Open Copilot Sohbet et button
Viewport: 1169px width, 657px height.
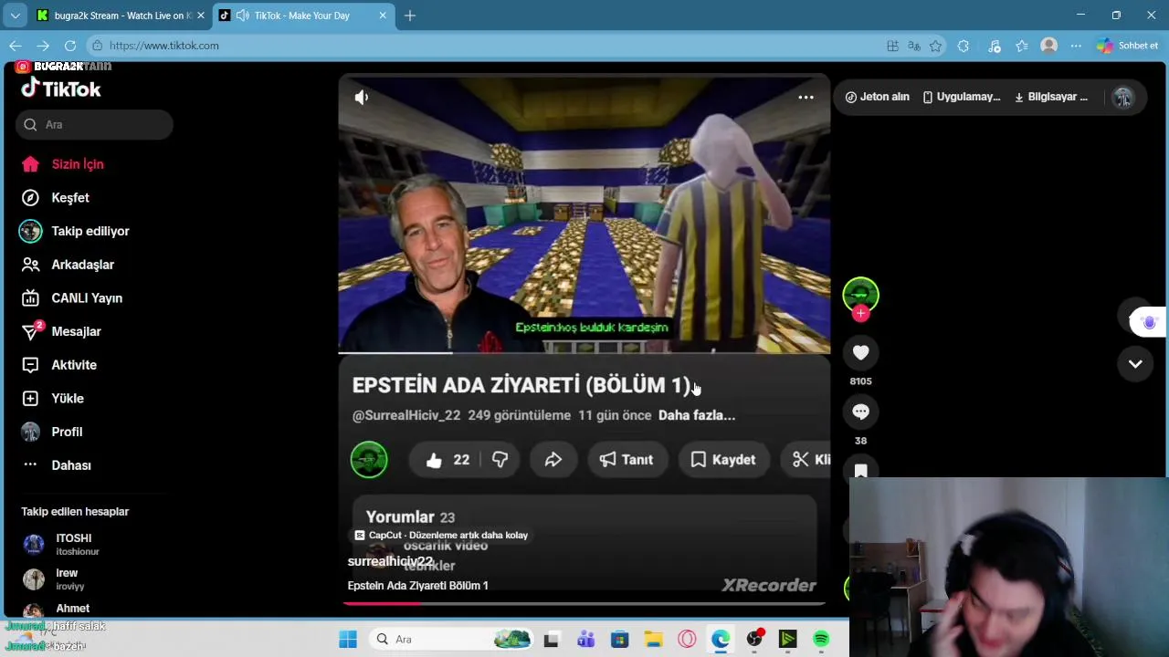pos(1127,46)
